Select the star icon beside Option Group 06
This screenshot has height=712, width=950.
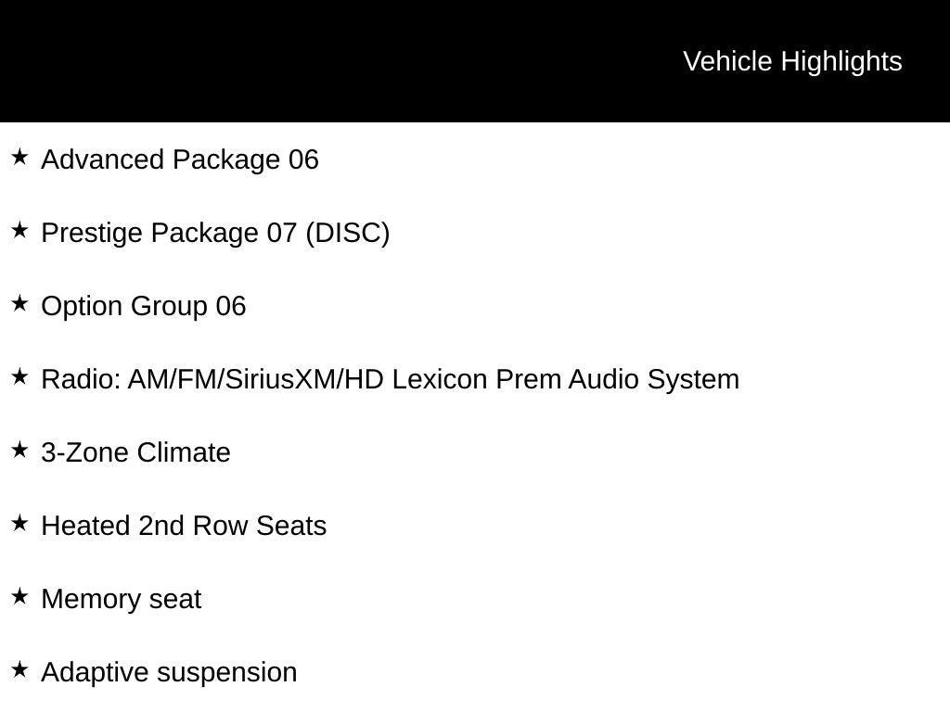pyautogui.click(x=19, y=304)
